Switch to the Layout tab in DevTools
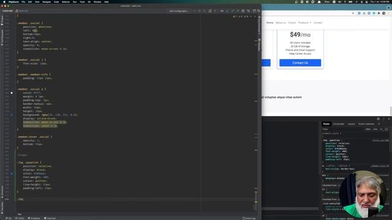 pos(351,124)
